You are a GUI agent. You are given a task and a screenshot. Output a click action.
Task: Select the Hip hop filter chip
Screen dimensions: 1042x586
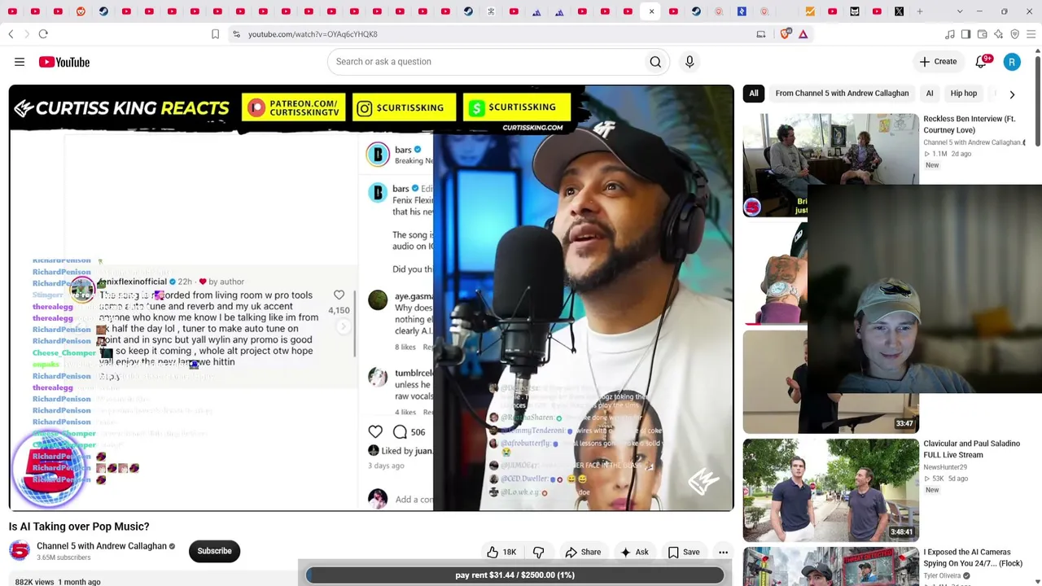[964, 94]
